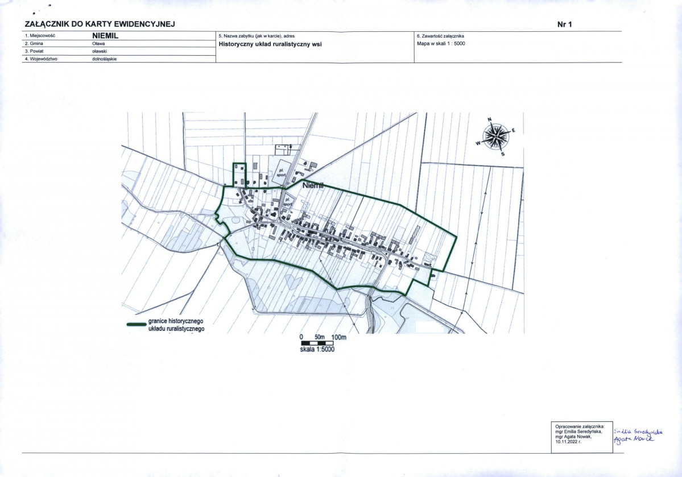Screen dimensions: 682x477
Task: Click the 'oławski' powiat value
Action: point(100,51)
